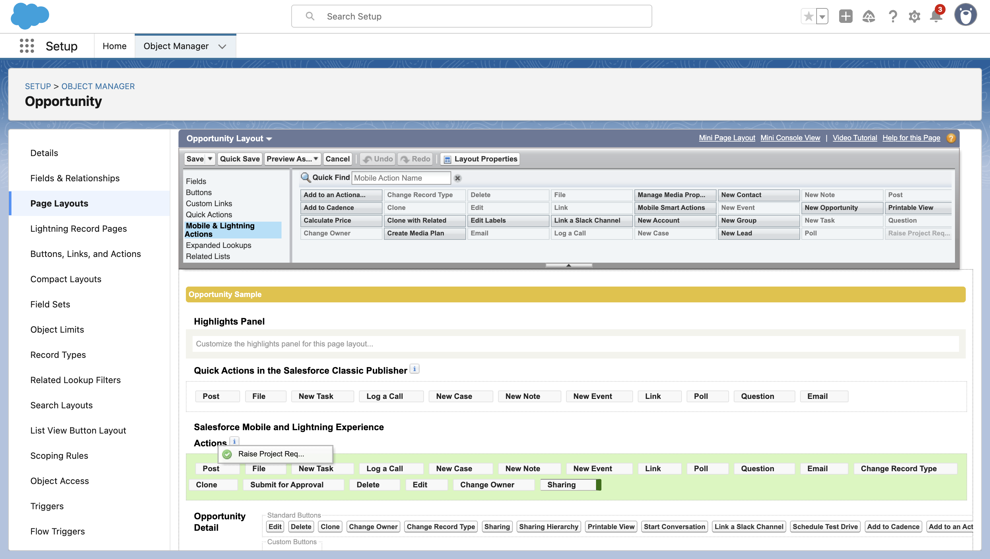Click the Trailhead guidance icon
This screenshot has height=559, width=990.
868,16
